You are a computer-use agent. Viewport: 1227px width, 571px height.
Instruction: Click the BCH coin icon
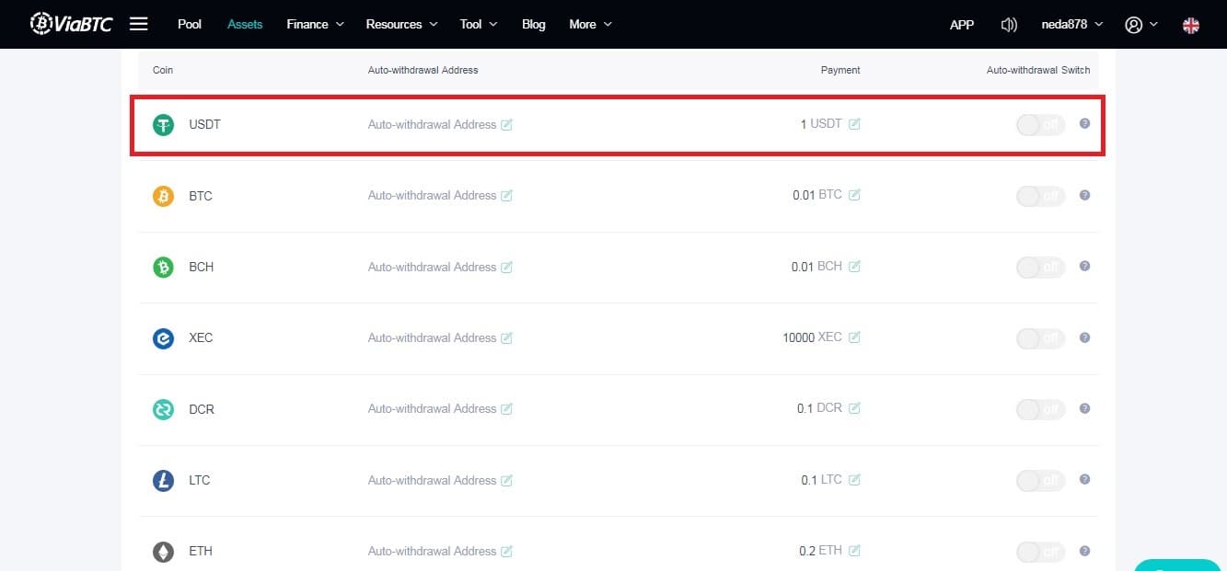coord(163,267)
